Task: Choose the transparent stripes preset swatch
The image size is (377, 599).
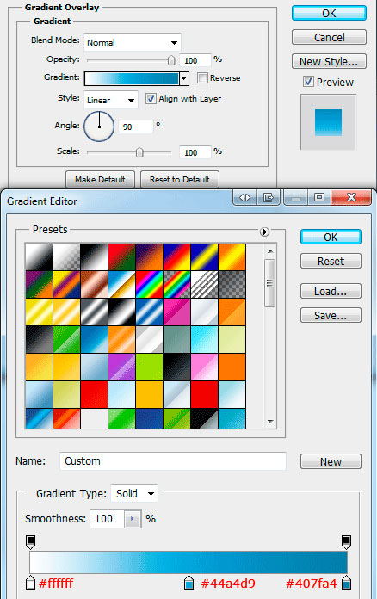Action: 204,284
